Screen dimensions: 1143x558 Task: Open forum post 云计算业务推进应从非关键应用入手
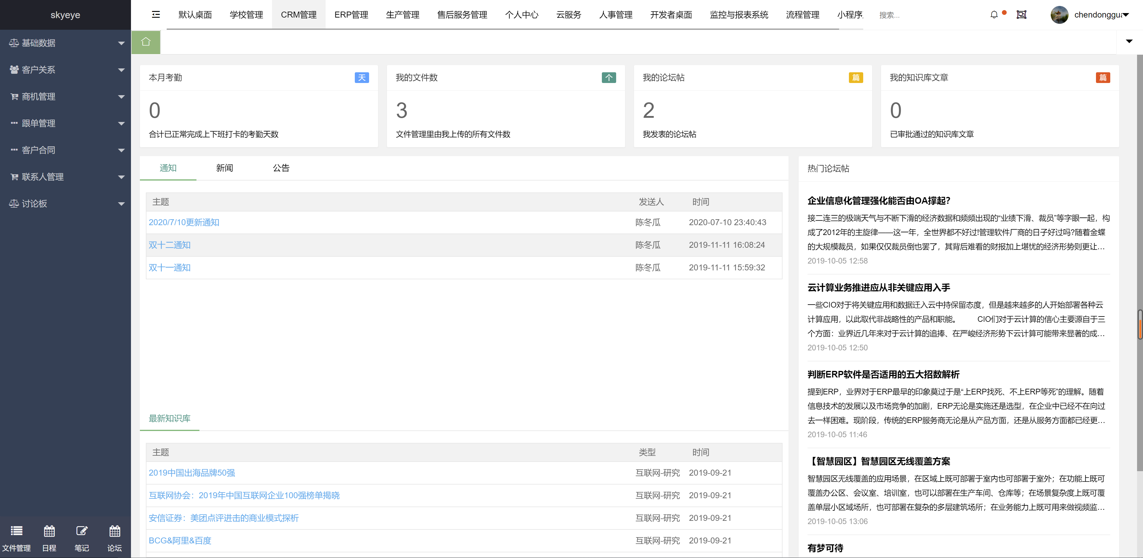[x=879, y=287]
